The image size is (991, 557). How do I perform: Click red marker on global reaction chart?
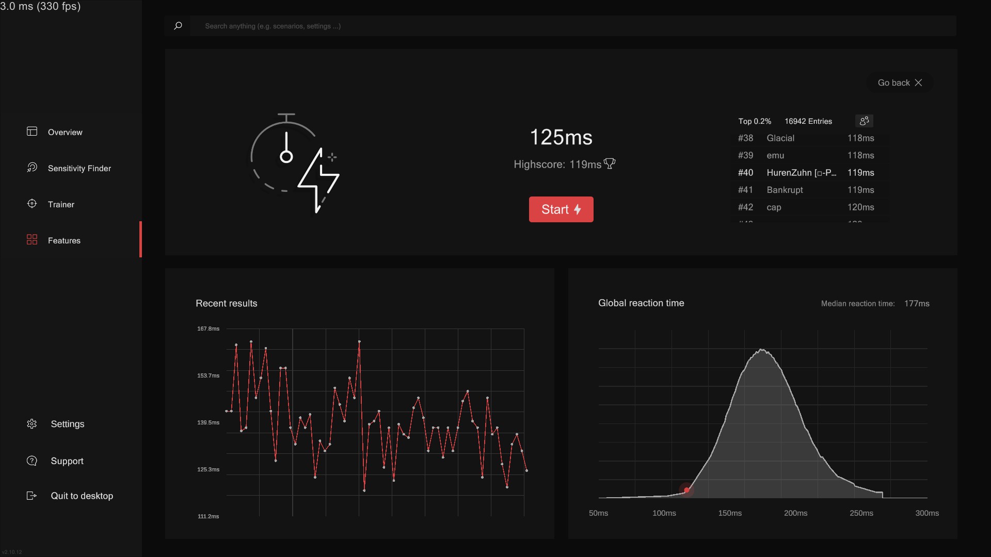[686, 490]
